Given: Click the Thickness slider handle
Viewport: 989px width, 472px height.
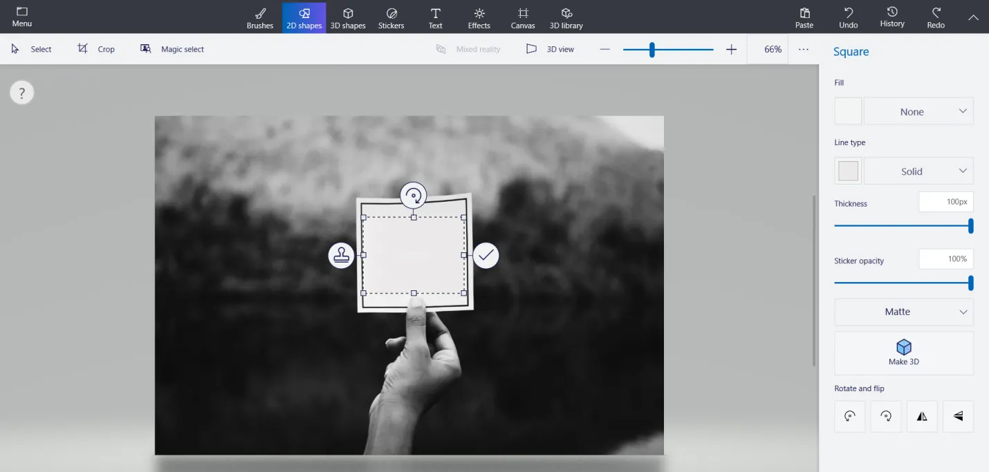Looking at the screenshot, I should [x=971, y=226].
